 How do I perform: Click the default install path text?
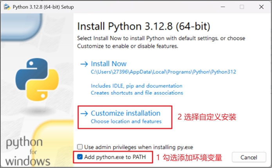164,72
